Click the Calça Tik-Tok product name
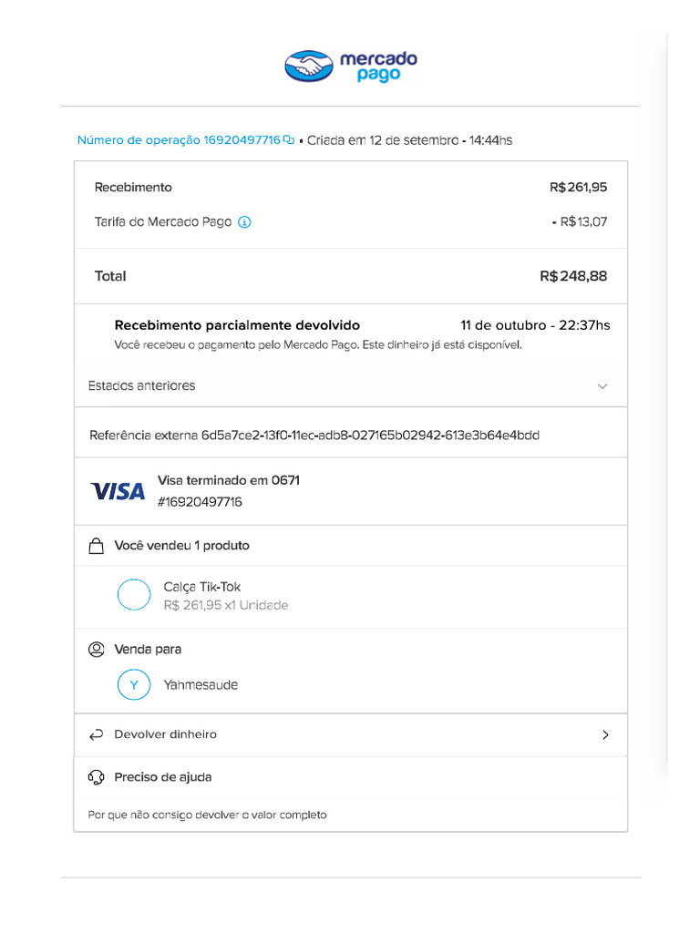 202,587
